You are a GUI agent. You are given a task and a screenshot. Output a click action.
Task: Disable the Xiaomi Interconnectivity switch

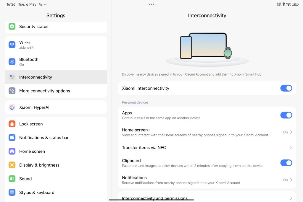pyautogui.click(x=286, y=88)
